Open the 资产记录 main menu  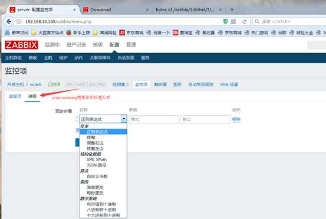tap(76, 45)
